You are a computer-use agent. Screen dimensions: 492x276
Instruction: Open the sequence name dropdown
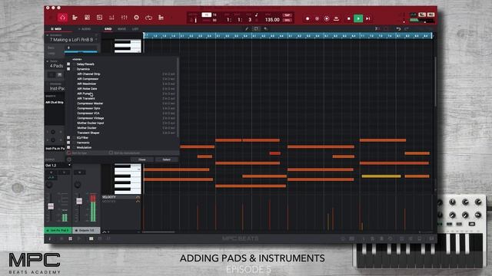(96, 40)
